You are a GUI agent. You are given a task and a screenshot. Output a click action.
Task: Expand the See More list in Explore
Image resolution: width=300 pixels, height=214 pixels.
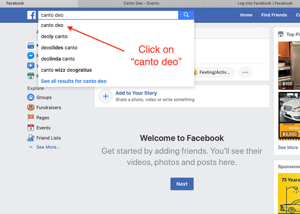[x=48, y=147]
